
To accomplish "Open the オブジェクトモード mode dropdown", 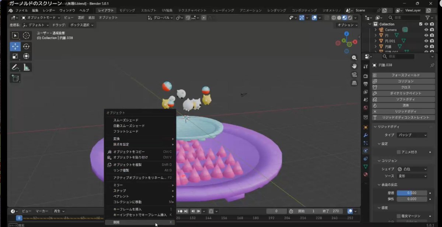I will 41,17.
